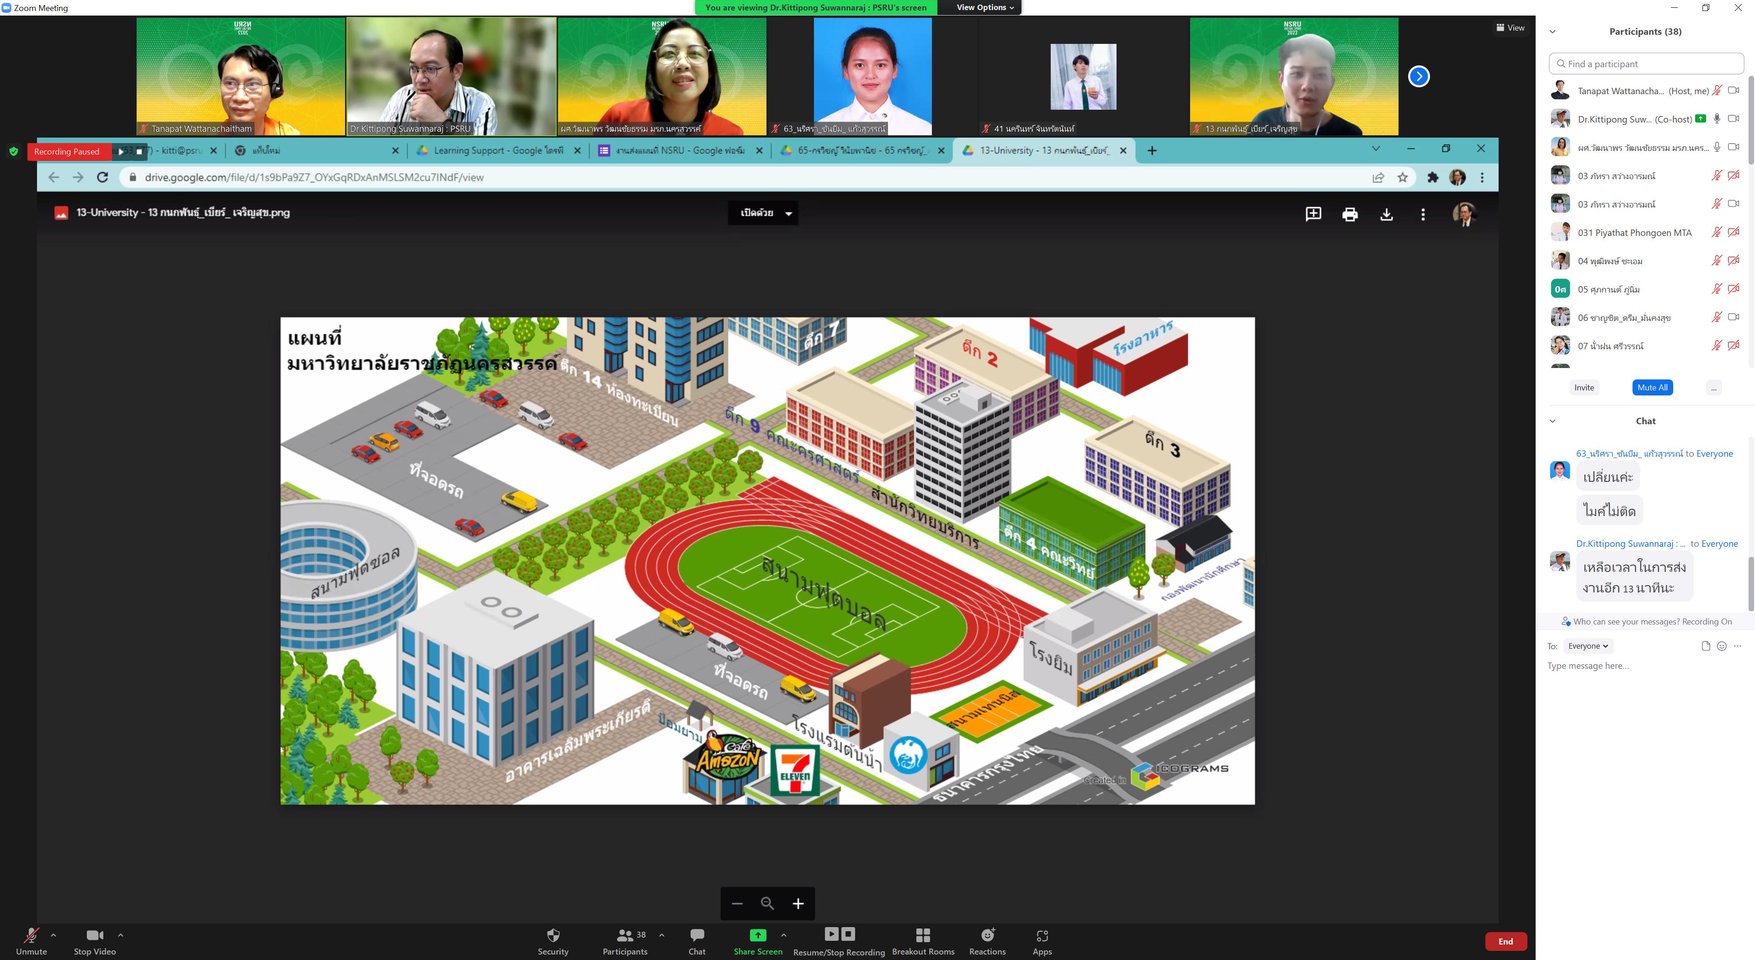1755x960 pixels.
Task: Click the Stop recording square icon
Action: coord(848,934)
